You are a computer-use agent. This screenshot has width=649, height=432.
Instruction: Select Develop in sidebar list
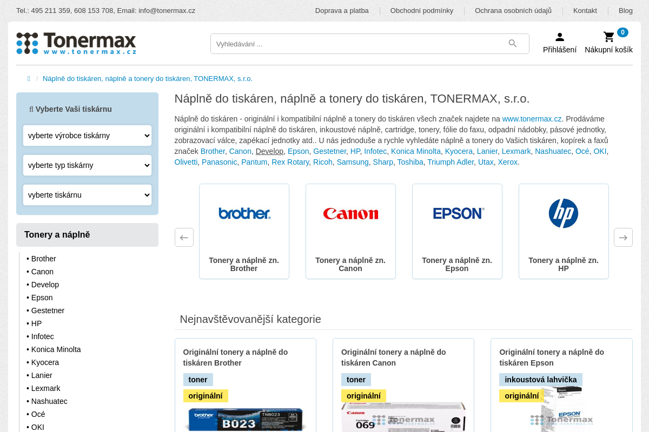pos(45,285)
